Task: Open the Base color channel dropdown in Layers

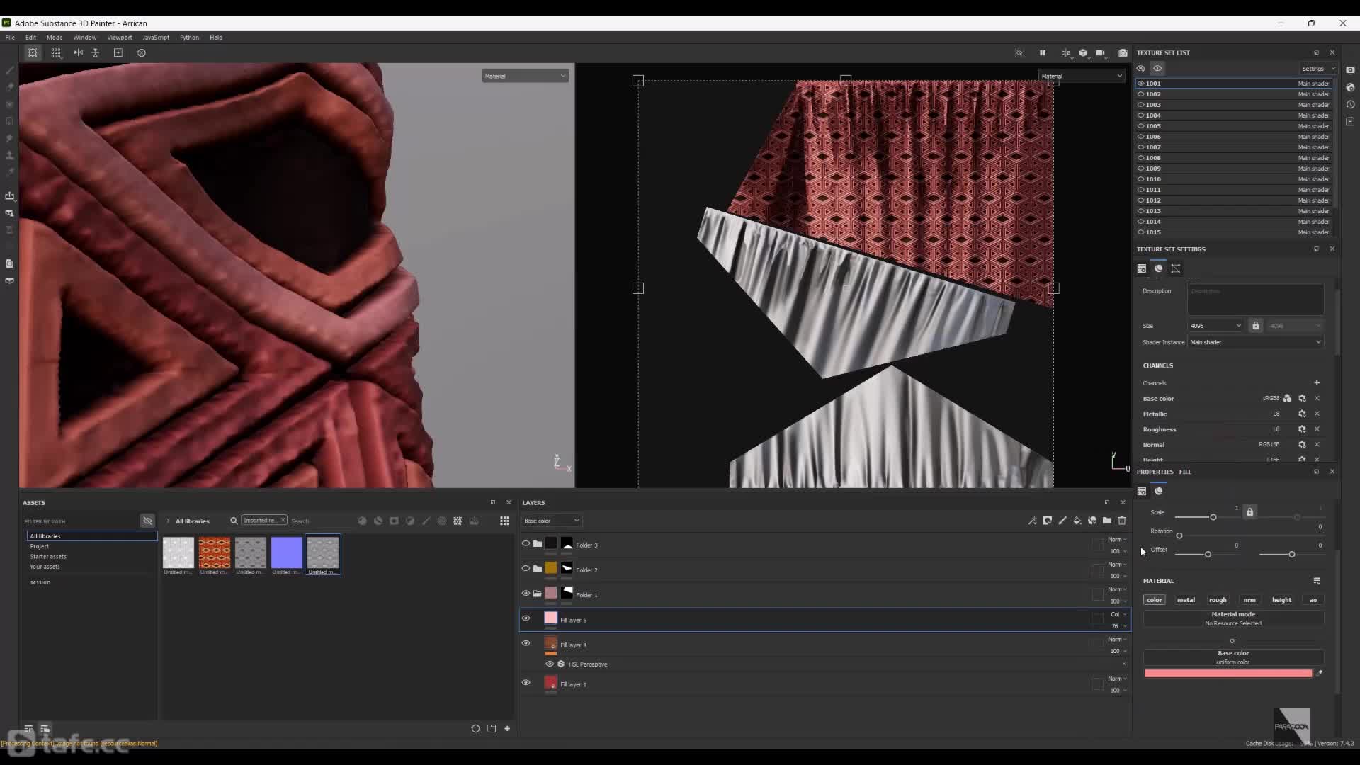Action: tap(551, 521)
